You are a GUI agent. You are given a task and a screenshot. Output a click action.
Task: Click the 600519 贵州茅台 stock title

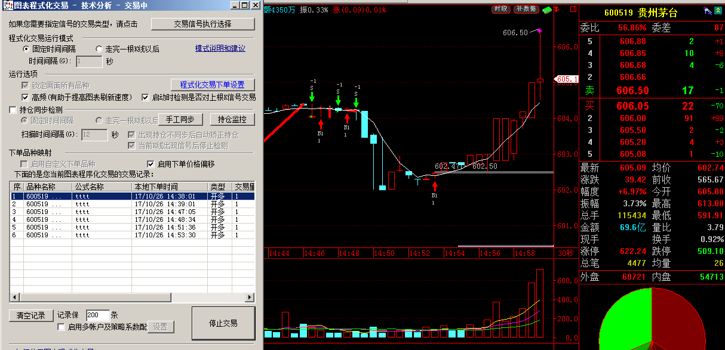pos(641,13)
